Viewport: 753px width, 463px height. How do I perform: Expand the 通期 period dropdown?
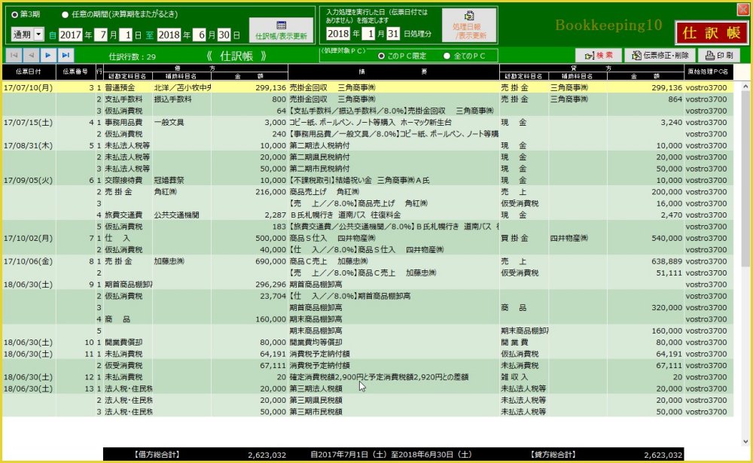(38, 35)
